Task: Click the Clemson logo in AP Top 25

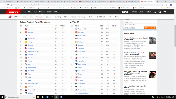Action: pos(76,32)
